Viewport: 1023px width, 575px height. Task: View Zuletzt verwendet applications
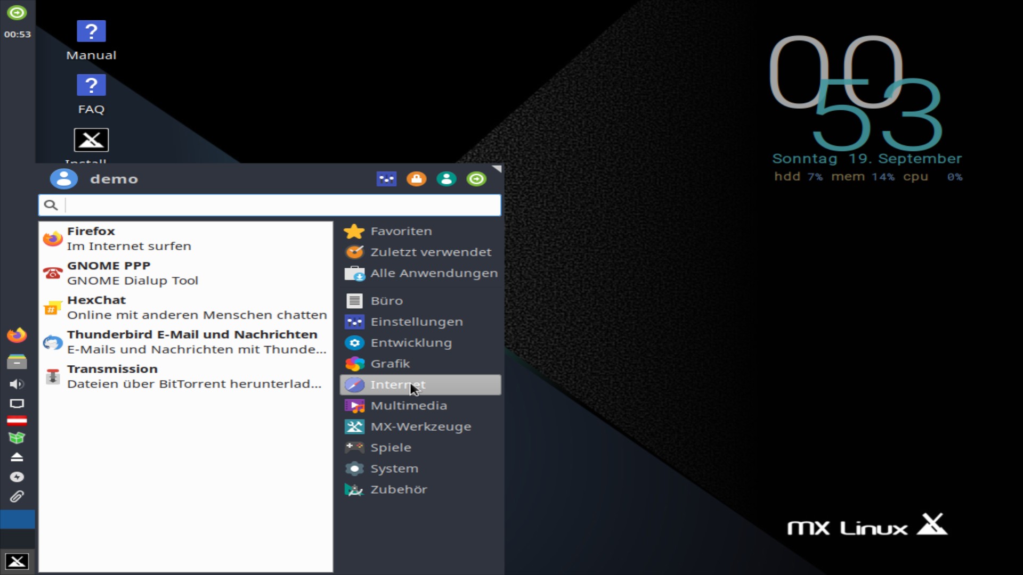click(432, 252)
